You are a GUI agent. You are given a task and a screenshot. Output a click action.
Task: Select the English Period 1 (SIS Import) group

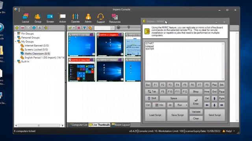(x=43, y=58)
